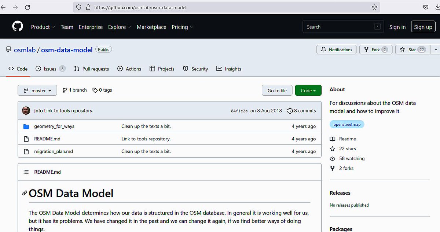Viewport: 440px width, 232px height.
Task: Star the repository with the Star button
Action: point(413,50)
